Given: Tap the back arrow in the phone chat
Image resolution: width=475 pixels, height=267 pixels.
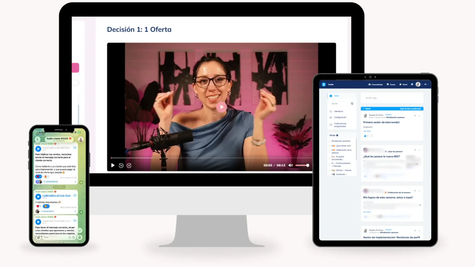Looking at the screenshot, I should pyautogui.click(x=38, y=139).
